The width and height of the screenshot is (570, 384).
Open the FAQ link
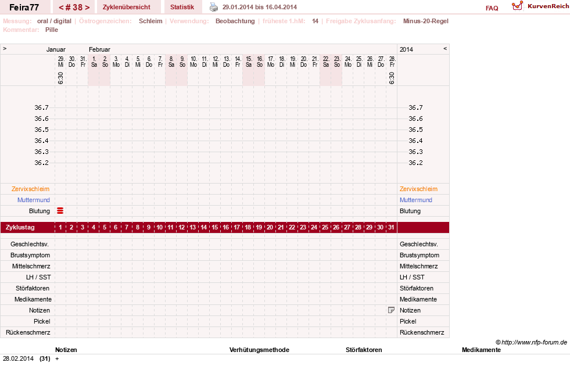click(x=492, y=8)
